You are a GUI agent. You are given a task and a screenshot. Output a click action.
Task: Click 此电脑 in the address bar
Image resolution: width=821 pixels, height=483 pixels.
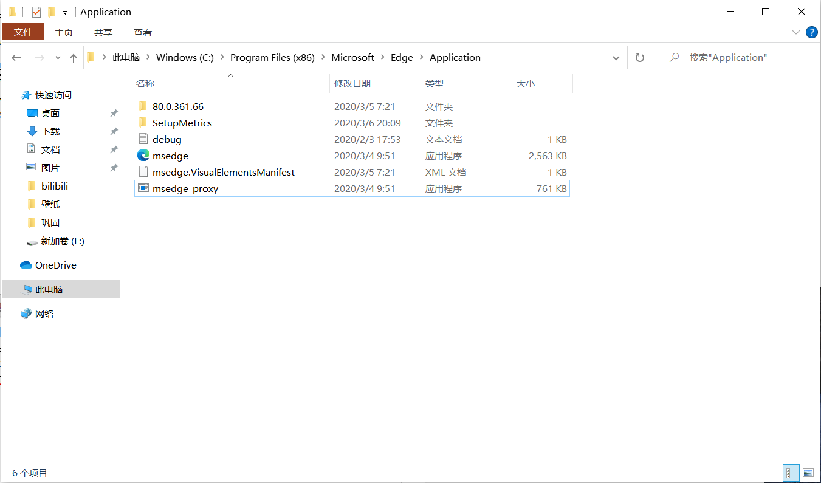126,58
